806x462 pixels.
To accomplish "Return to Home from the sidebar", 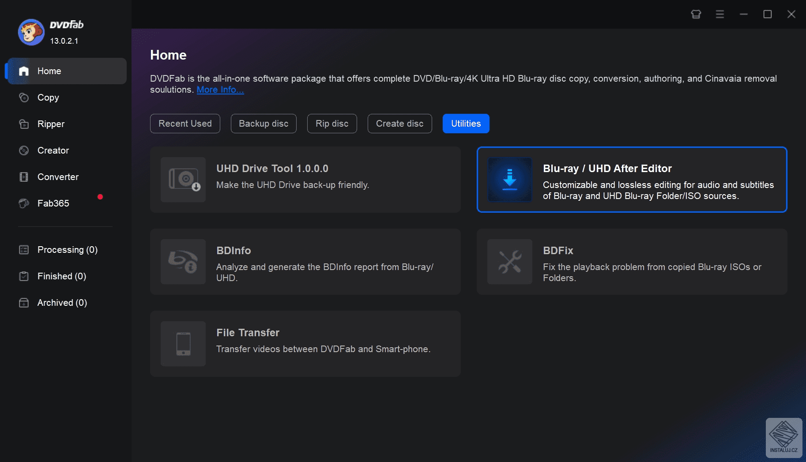I will click(x=49, y=71).
